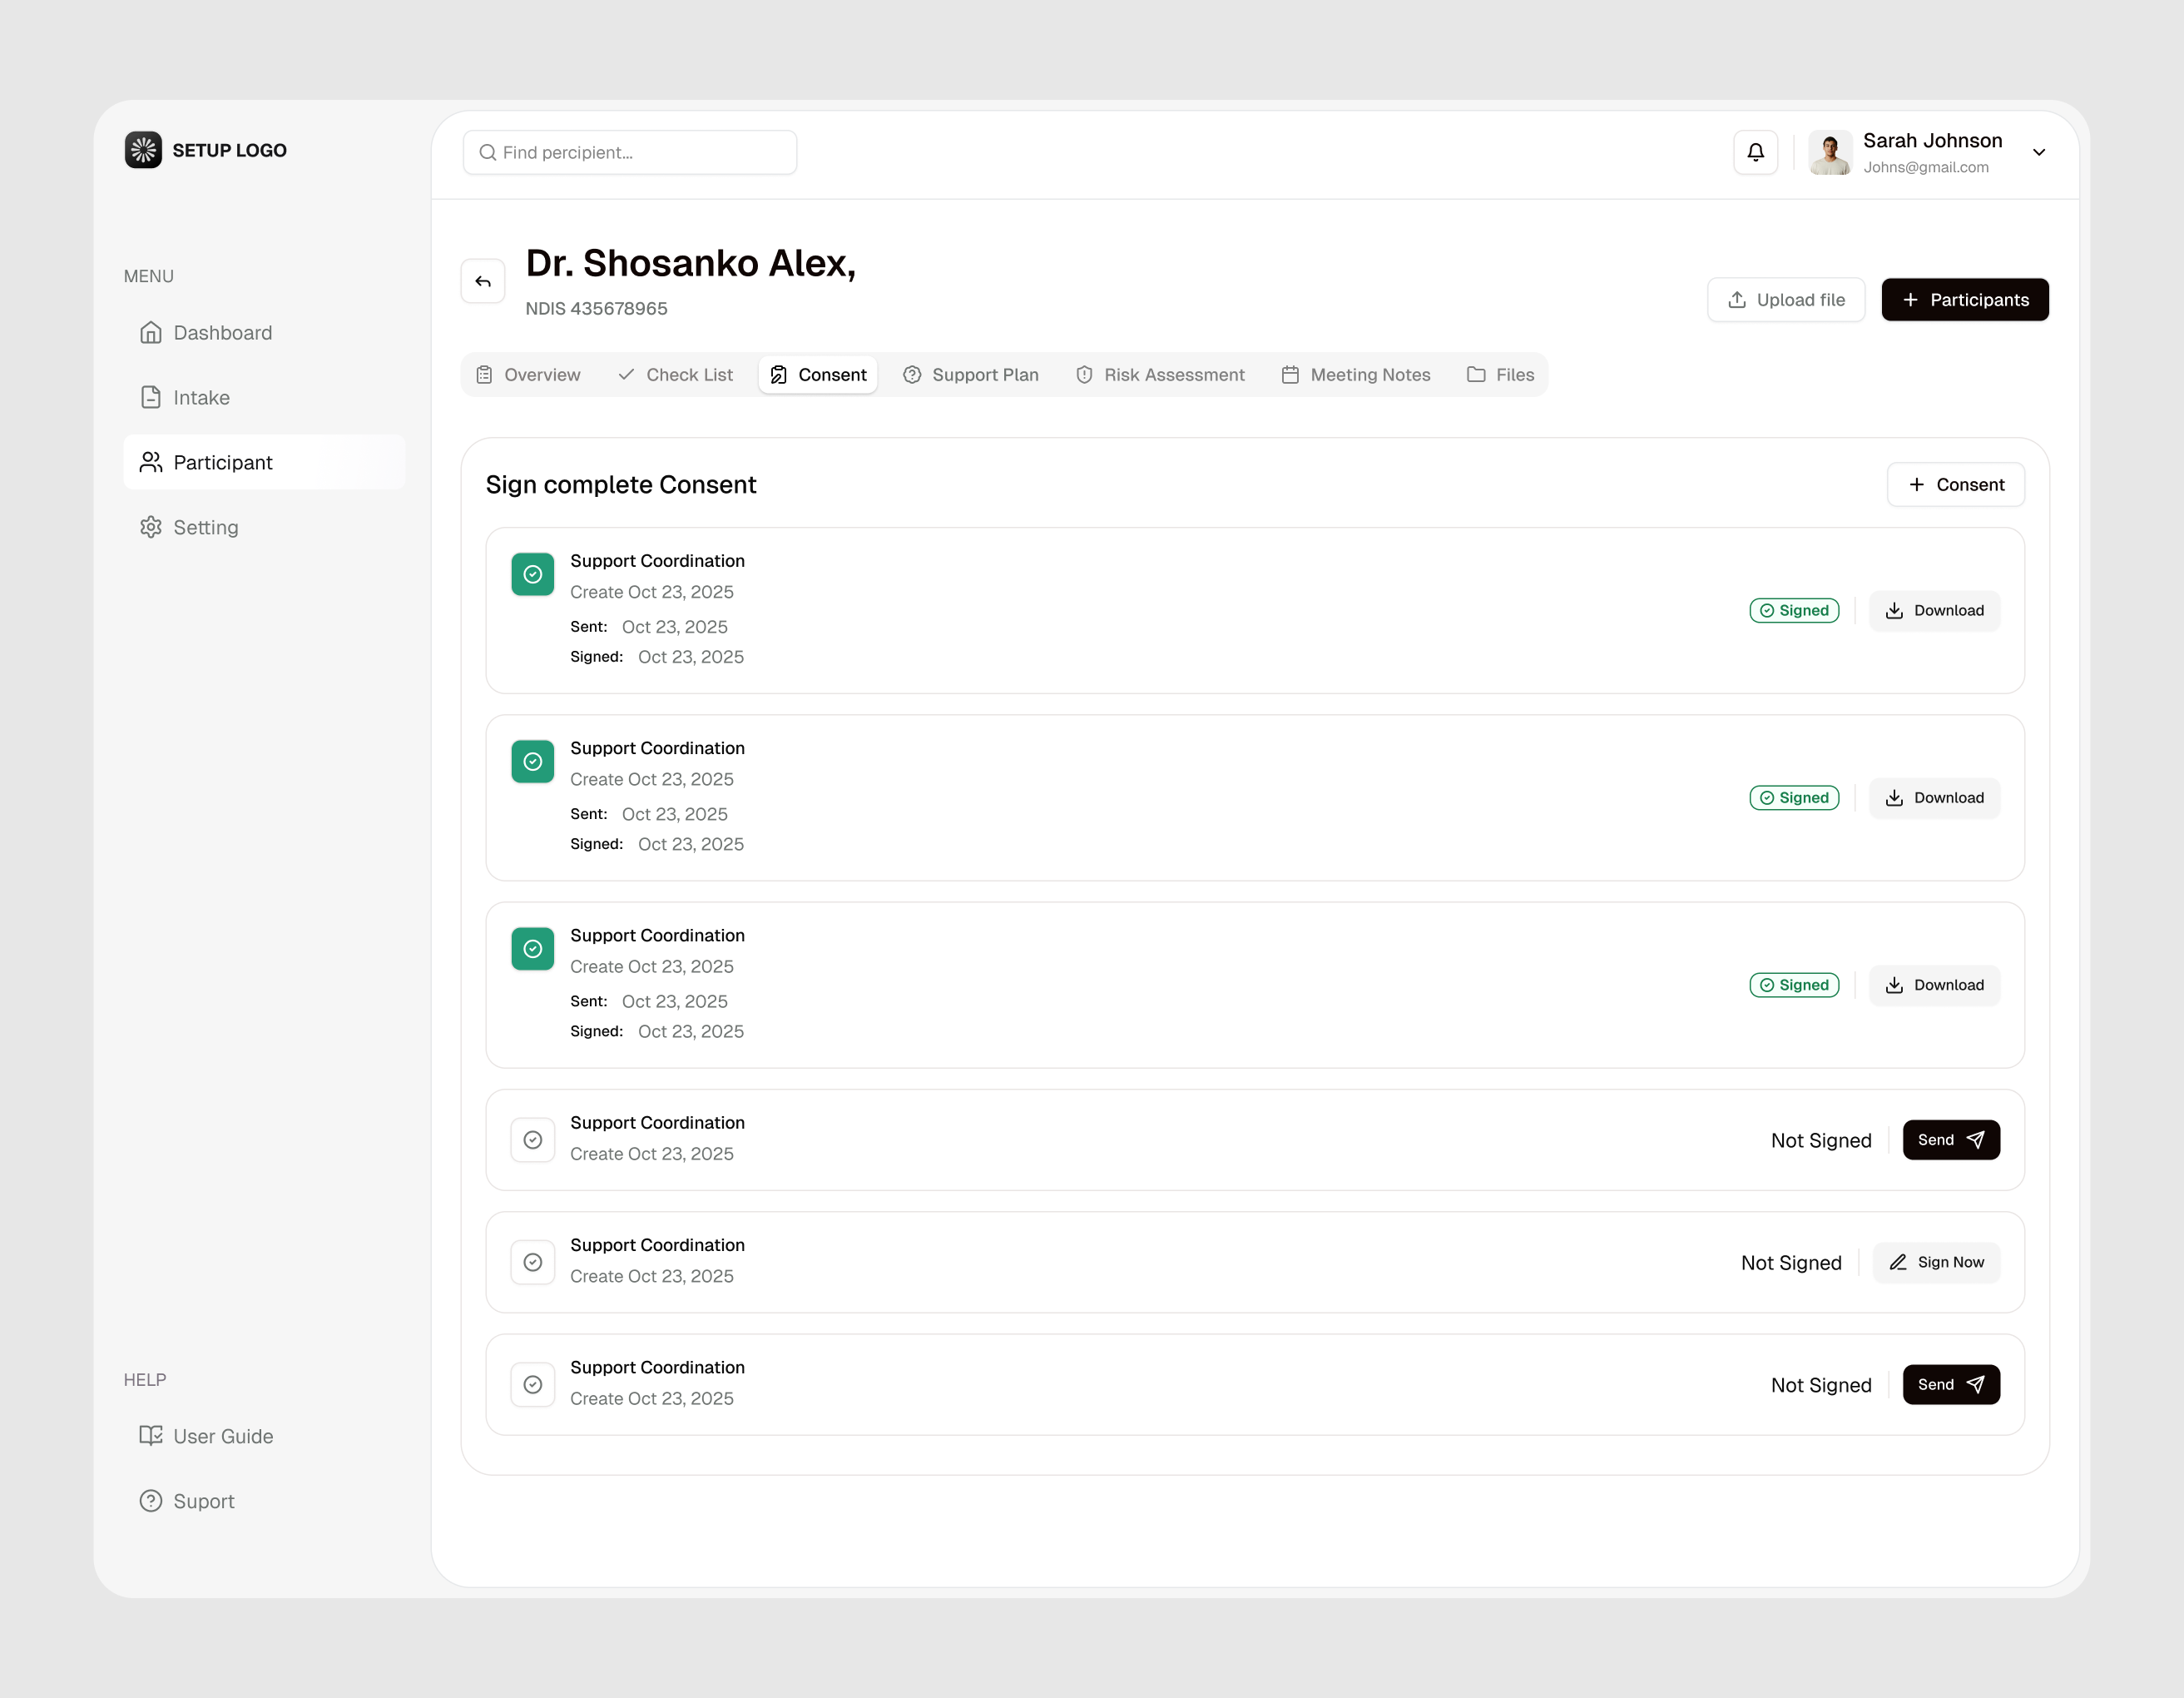Image resolution: width=2184 pixels, height=1698 pixels.
Task: Toggle the Signed status badge on second consent
Action: click(1794, 797)
